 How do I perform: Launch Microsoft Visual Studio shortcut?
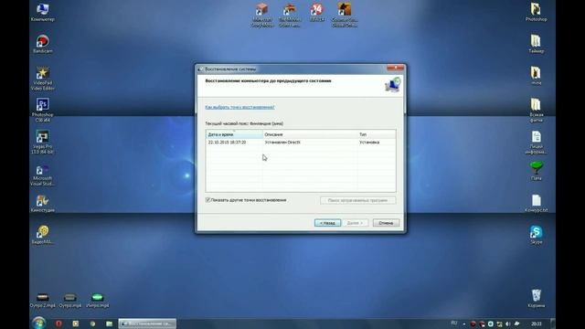(43, 175)
